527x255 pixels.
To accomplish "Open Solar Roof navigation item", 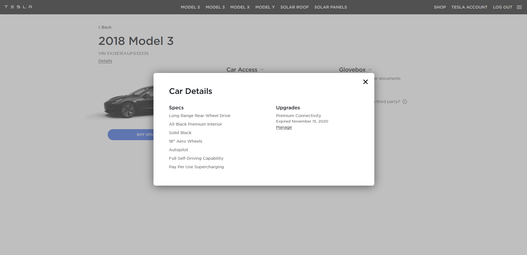I will click(x=294, y=7).
